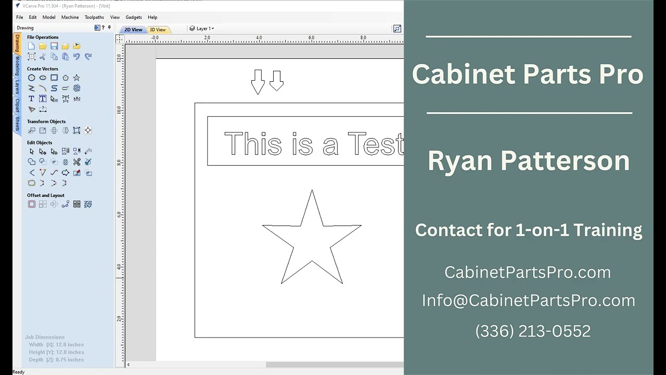666x375 pixels.
Task: Click the Copy Along Vectors icon
Action: click(66, 204)
